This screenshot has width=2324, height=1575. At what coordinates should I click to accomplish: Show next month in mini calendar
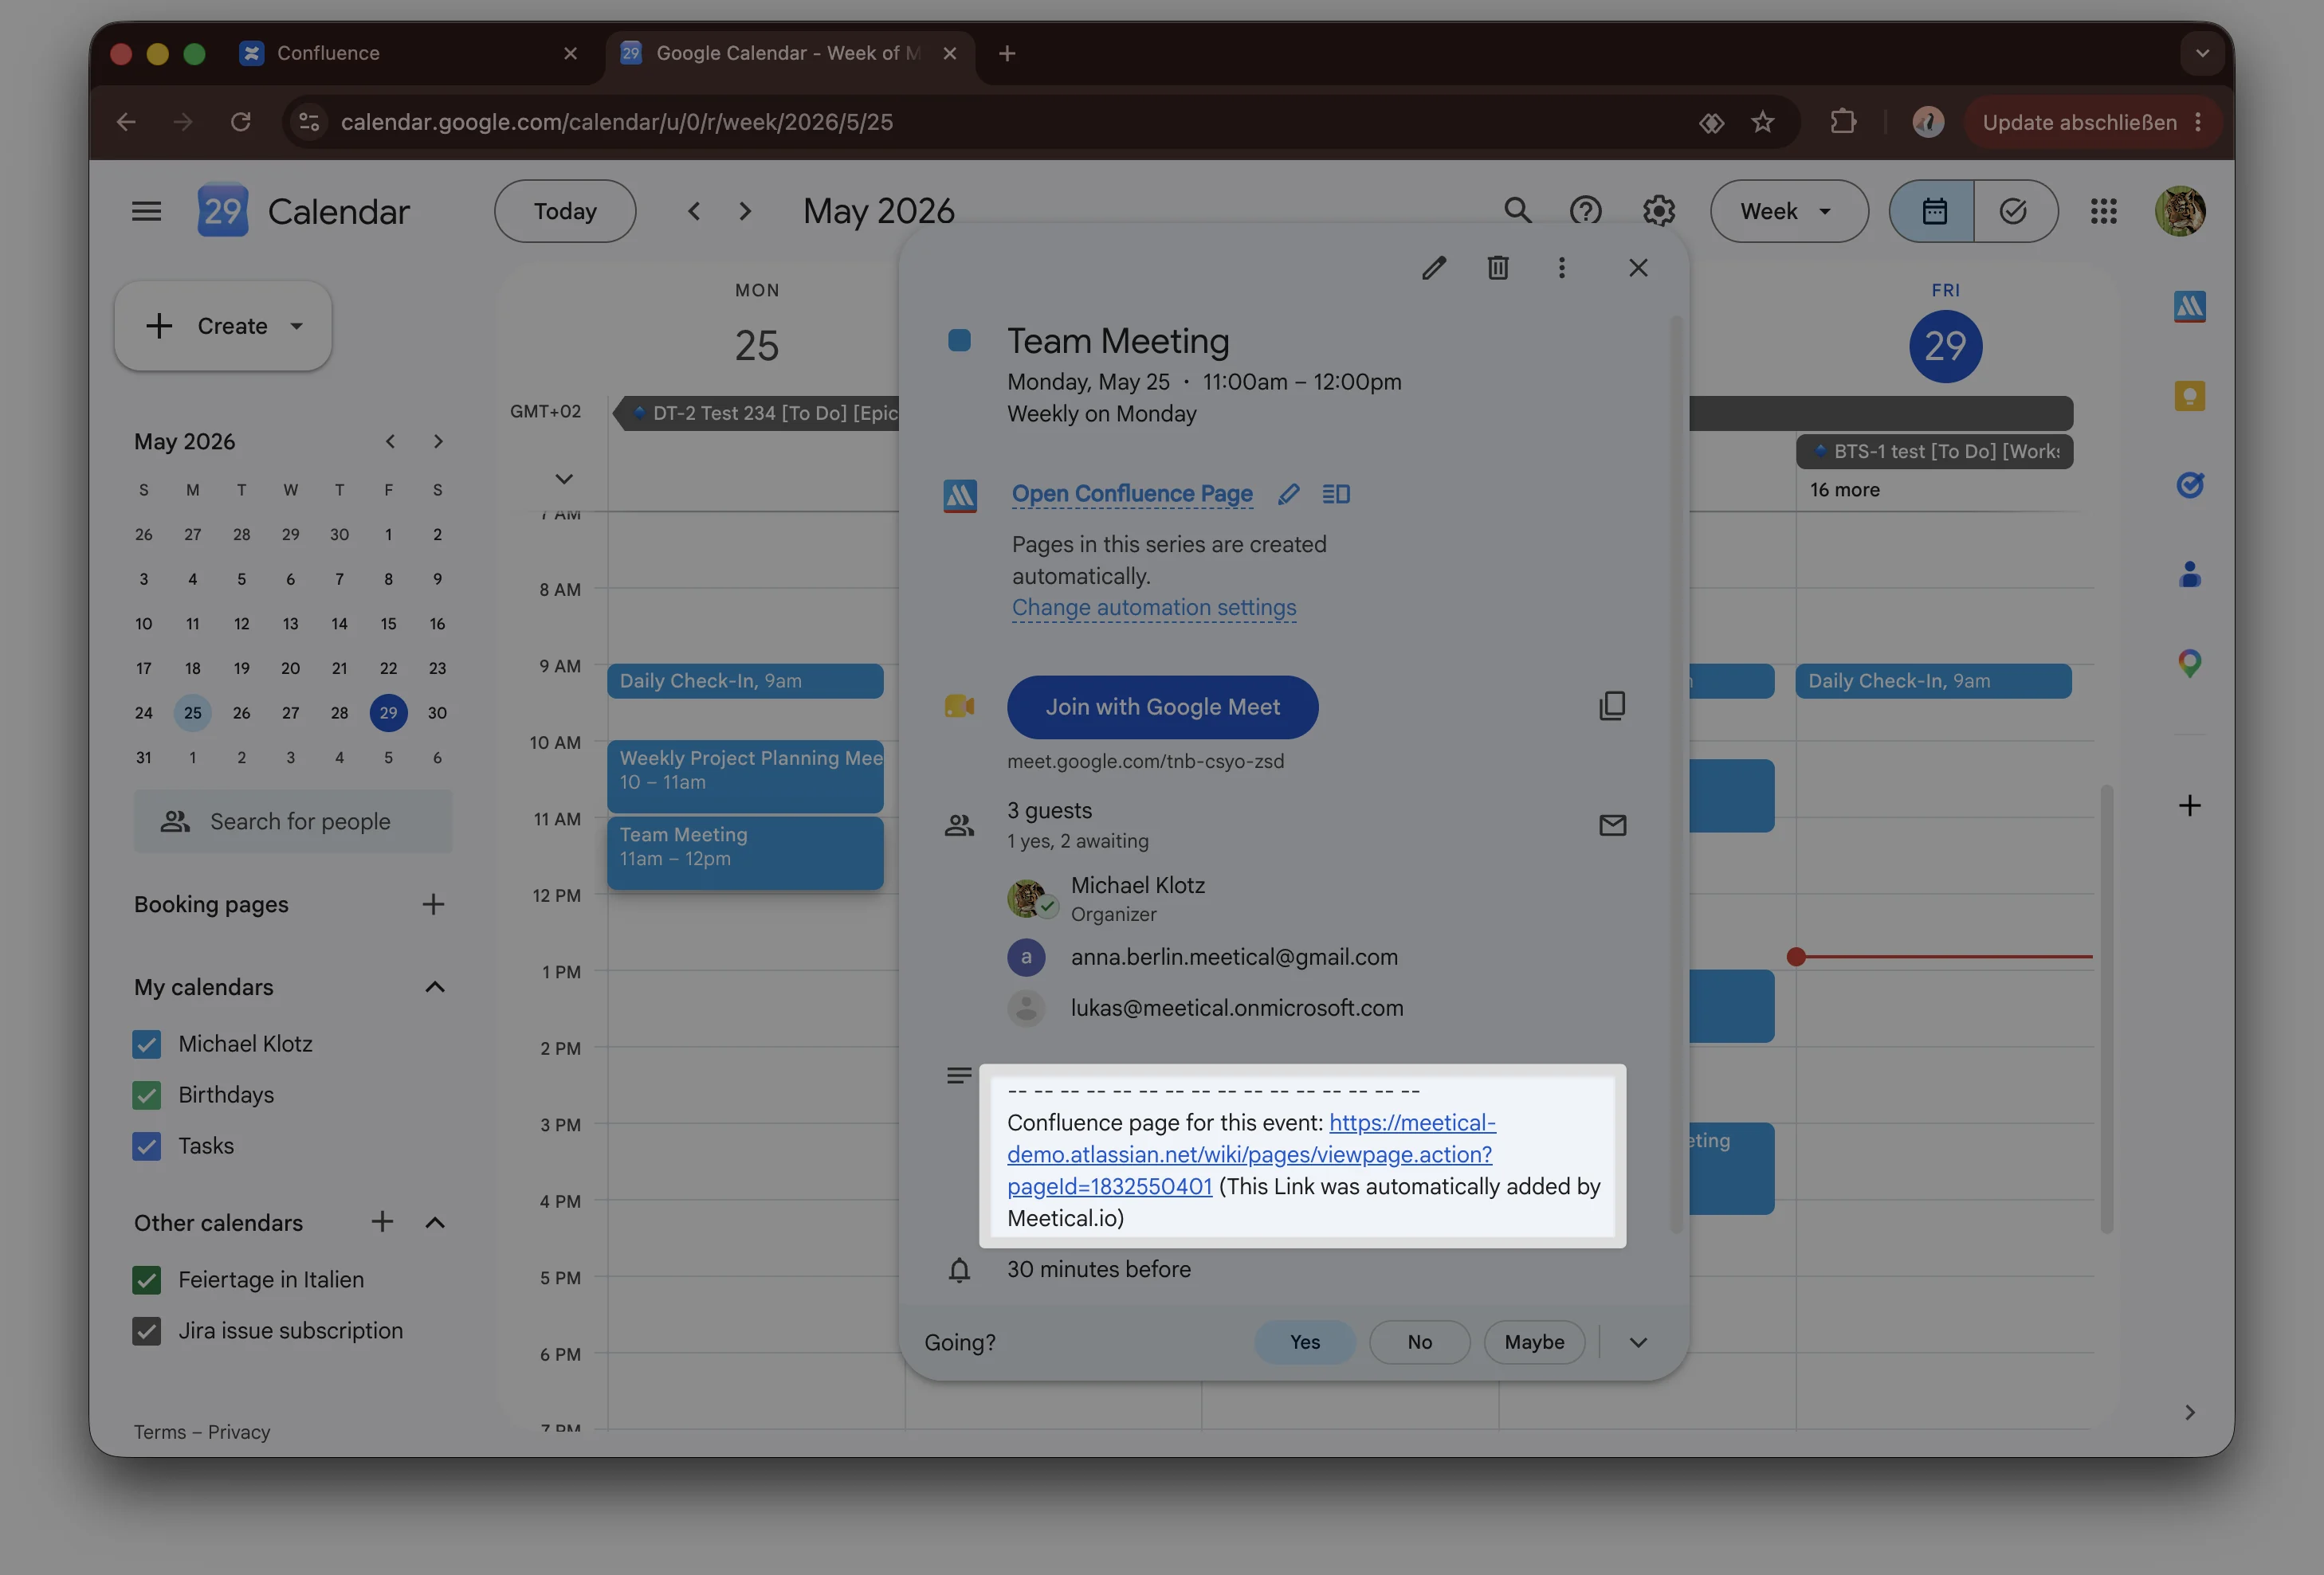438,441
